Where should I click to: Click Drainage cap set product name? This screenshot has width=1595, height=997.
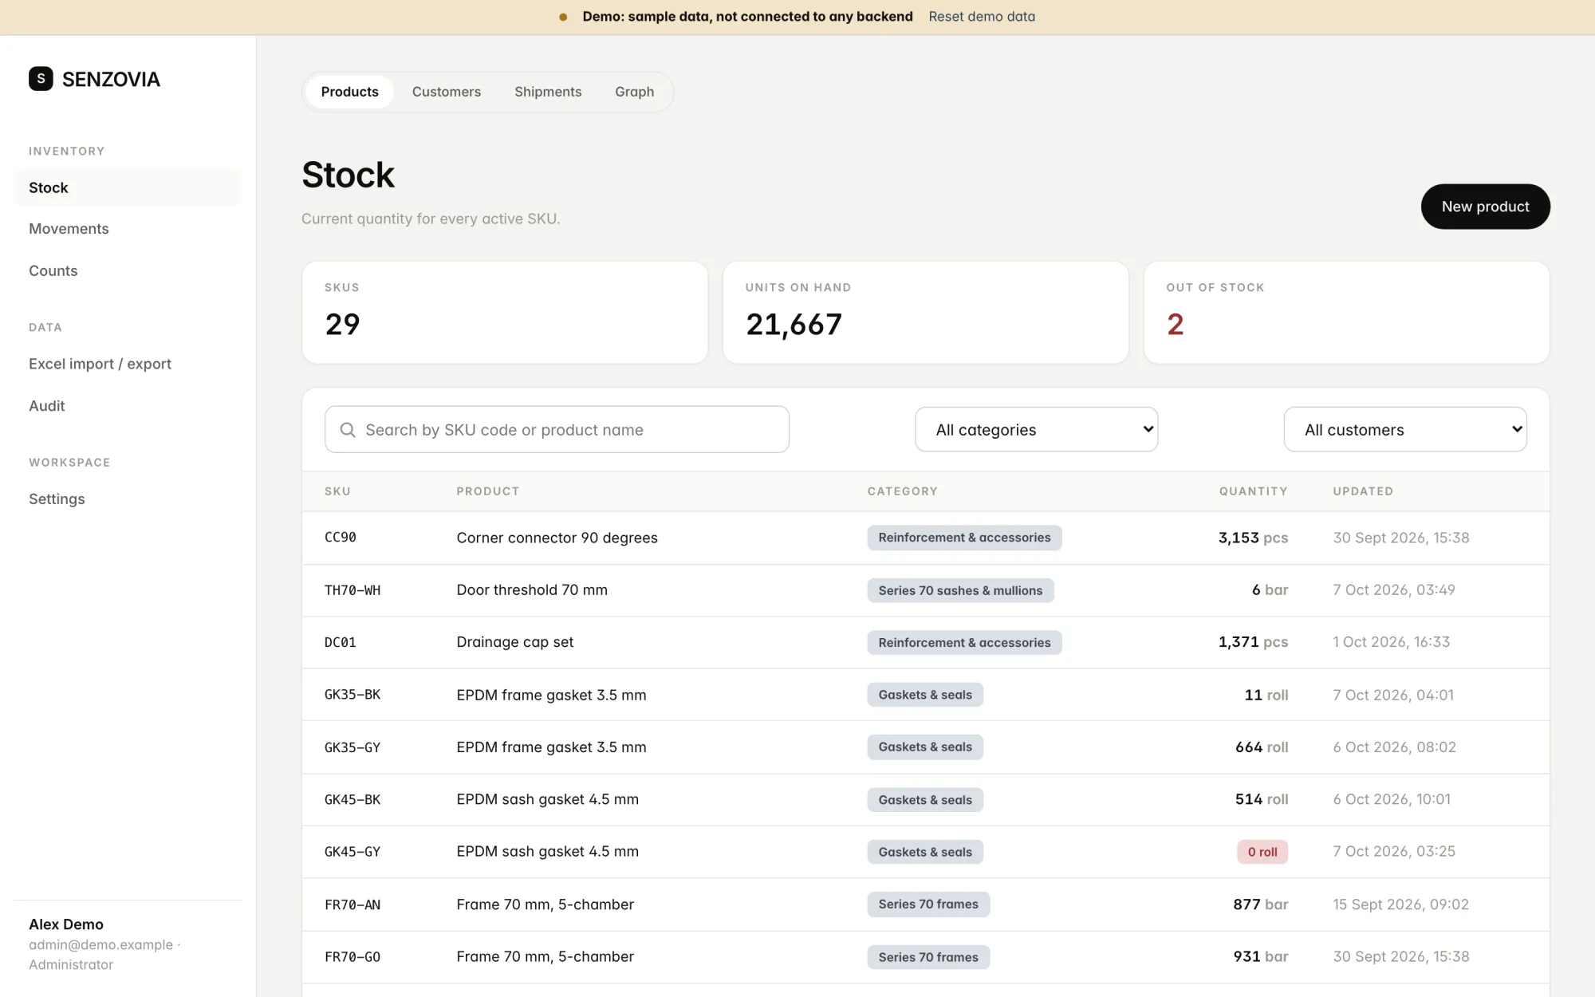[x=514, y=642]
